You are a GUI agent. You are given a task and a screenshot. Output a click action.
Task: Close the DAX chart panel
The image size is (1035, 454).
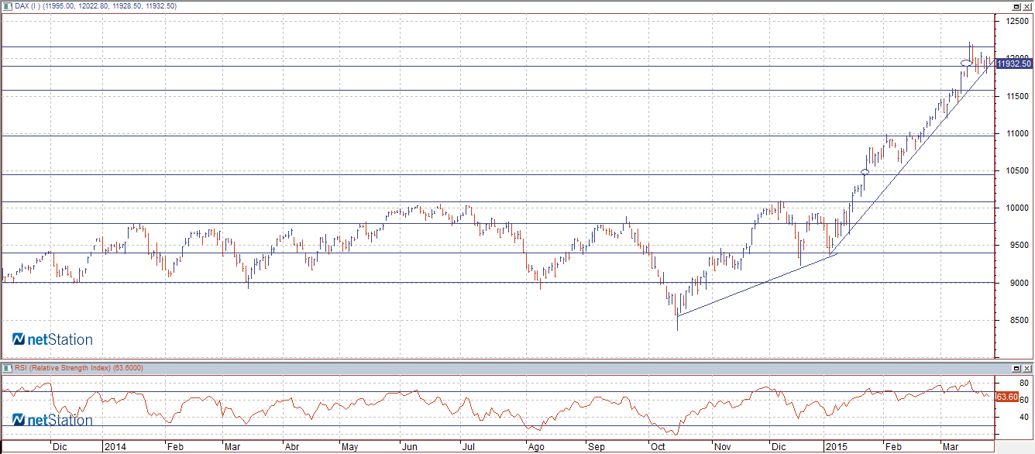click(x=1026, y=6)
